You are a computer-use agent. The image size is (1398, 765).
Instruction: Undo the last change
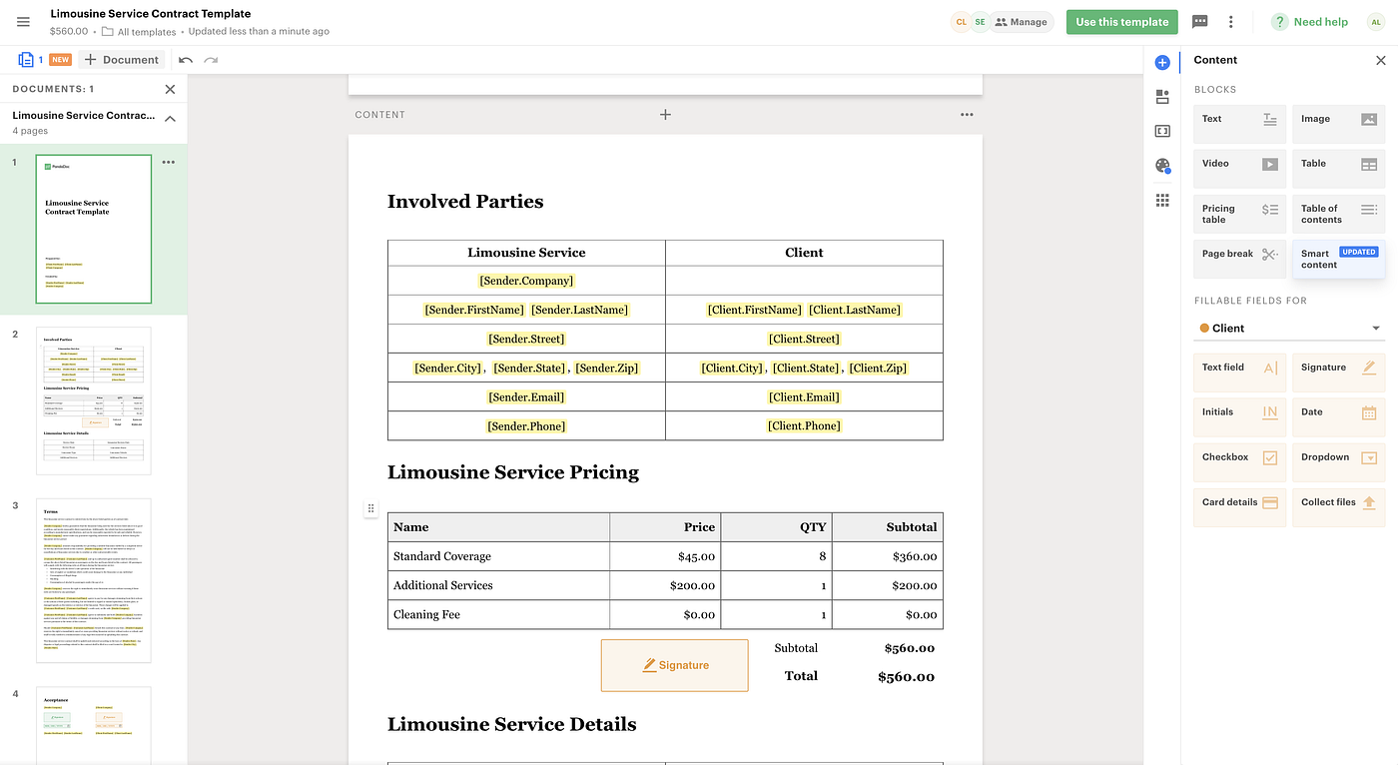tap(186, 59)
